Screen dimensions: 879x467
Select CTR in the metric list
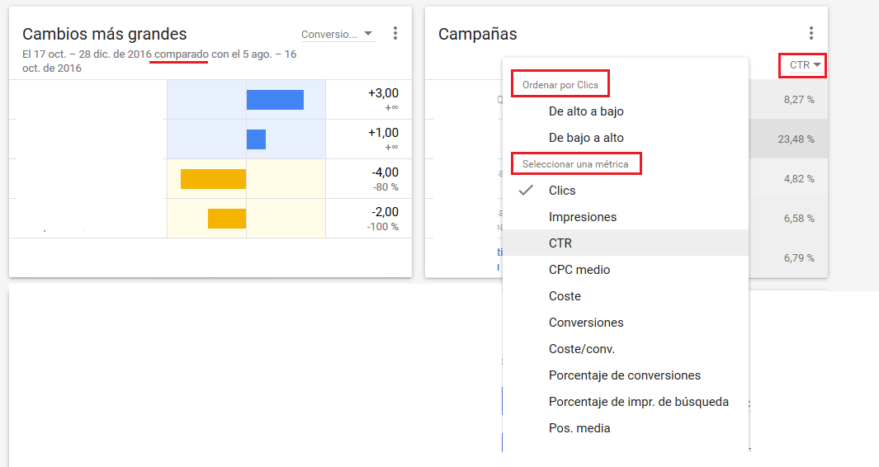pos(560,243)
